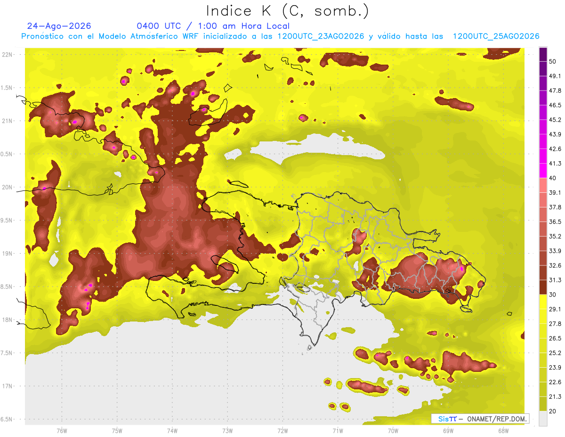Click colorbar label "26.5"
565x437 pixels.
coord(555,338)
